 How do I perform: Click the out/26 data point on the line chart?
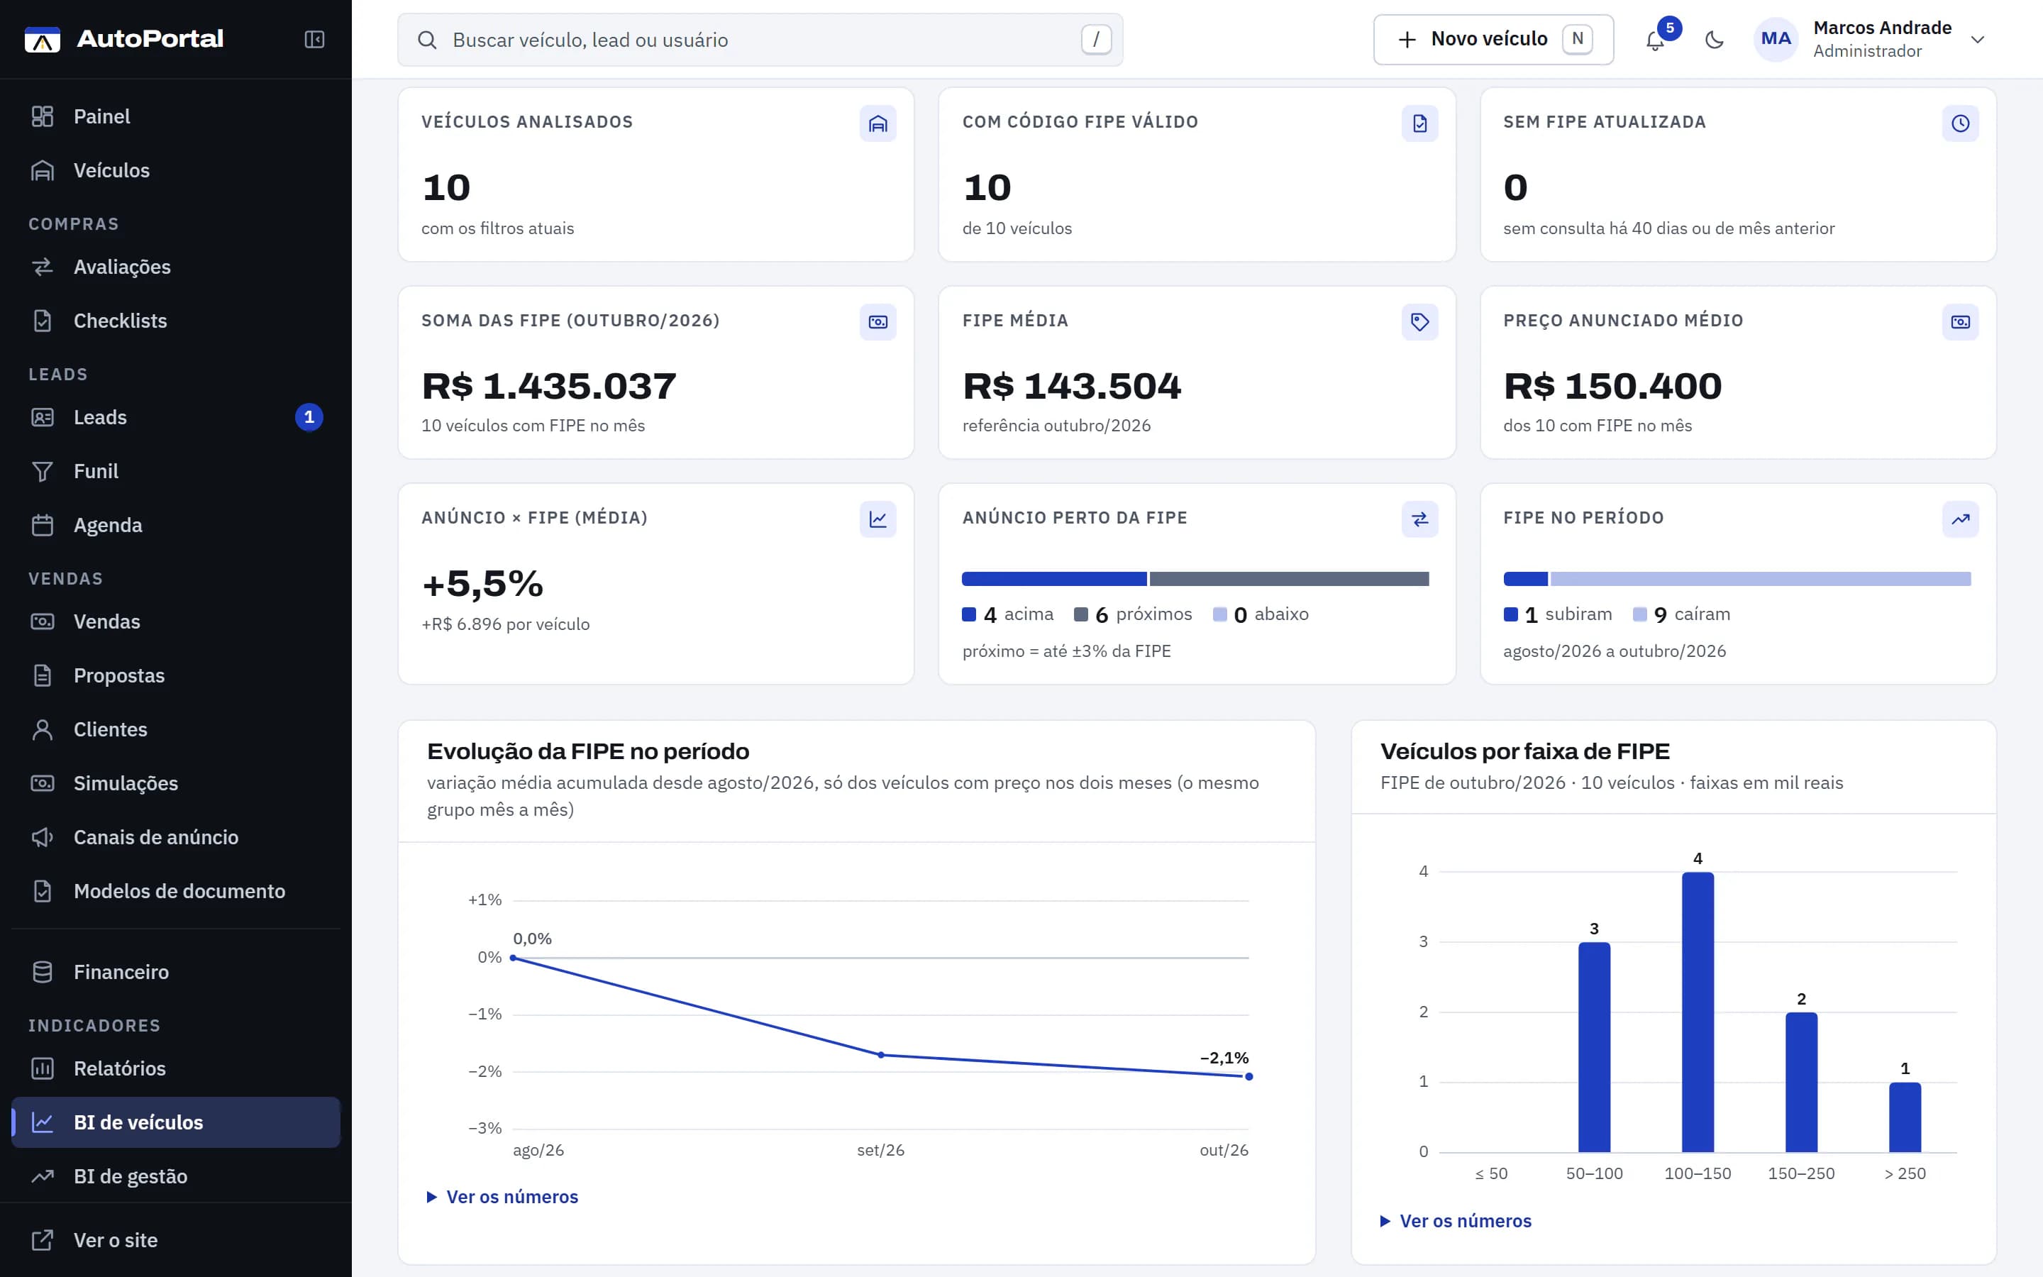click(x=1248, y=1077)
